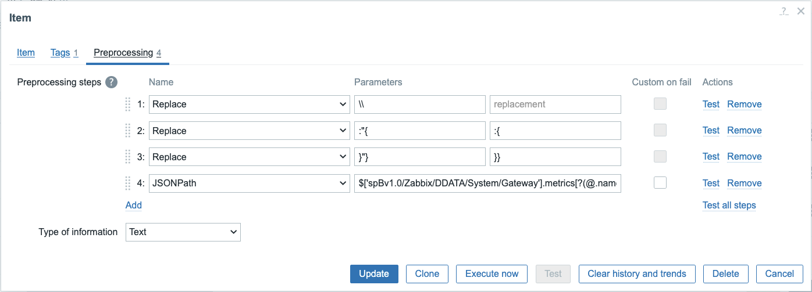
Task: Toggle Custom on fail checkbox for step 1
Action: tap(660, 104)
